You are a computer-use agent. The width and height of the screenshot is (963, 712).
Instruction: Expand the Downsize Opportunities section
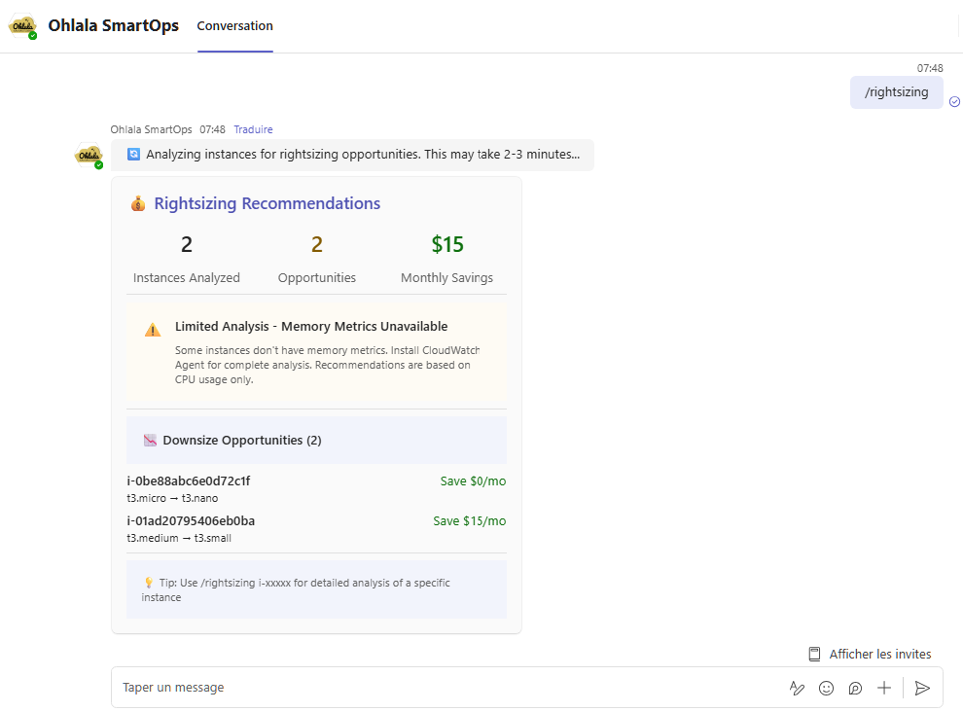click(317, 440)
